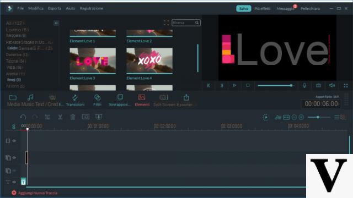353x198 pixels.
Task: Select the Elementi tab icon
Action: [142, 97]
